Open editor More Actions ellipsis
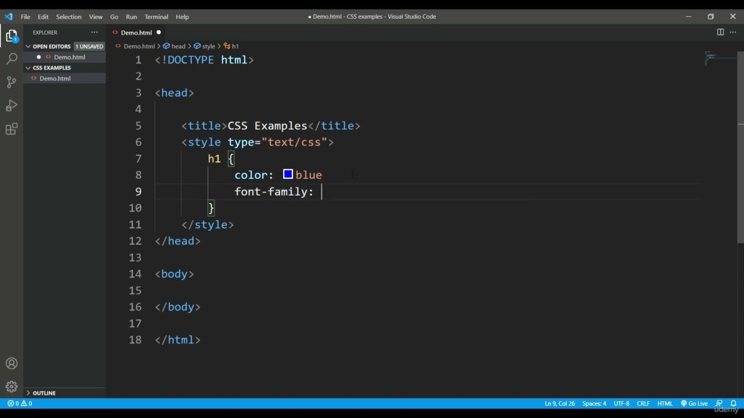The height and width of the screenshot is (418, 744). coord(733,33)
